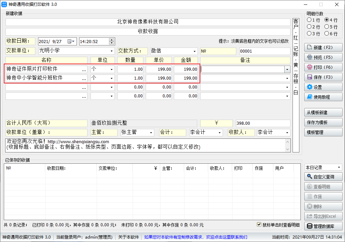Expand the 收款人 dropdown showing 李会计

287,133
